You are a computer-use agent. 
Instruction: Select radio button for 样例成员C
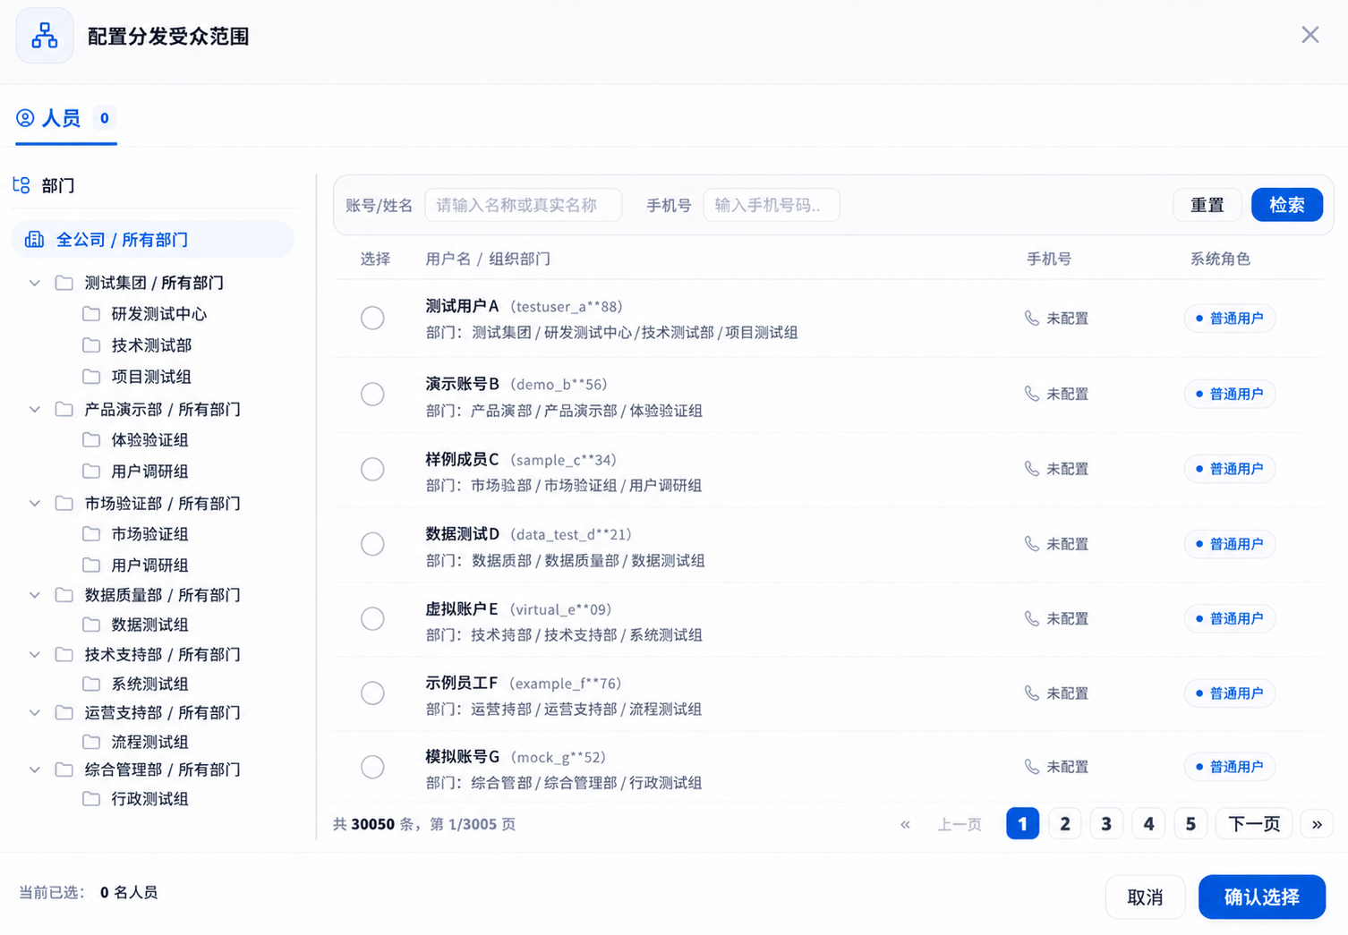point(372,469)
